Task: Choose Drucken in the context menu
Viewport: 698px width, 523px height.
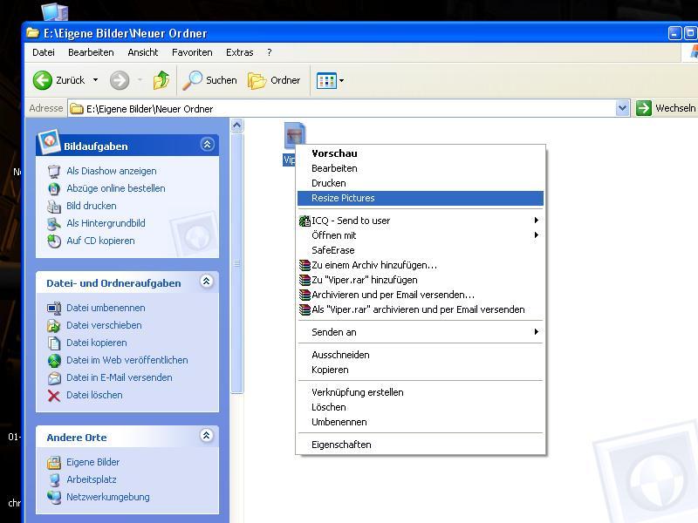Action: (421, 183)
